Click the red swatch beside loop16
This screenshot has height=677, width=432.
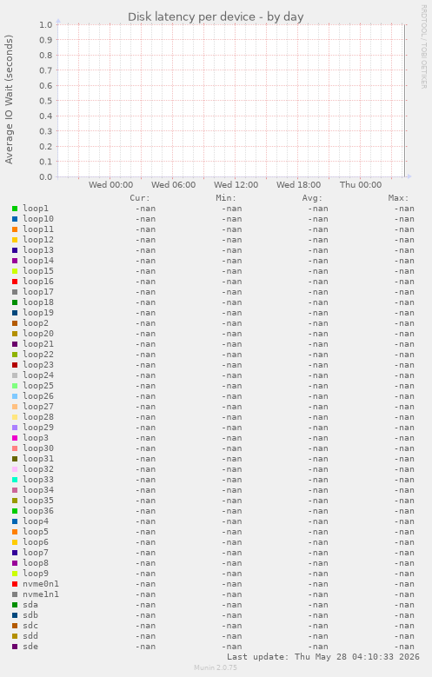pyautogui.click(x=15, y=282)
